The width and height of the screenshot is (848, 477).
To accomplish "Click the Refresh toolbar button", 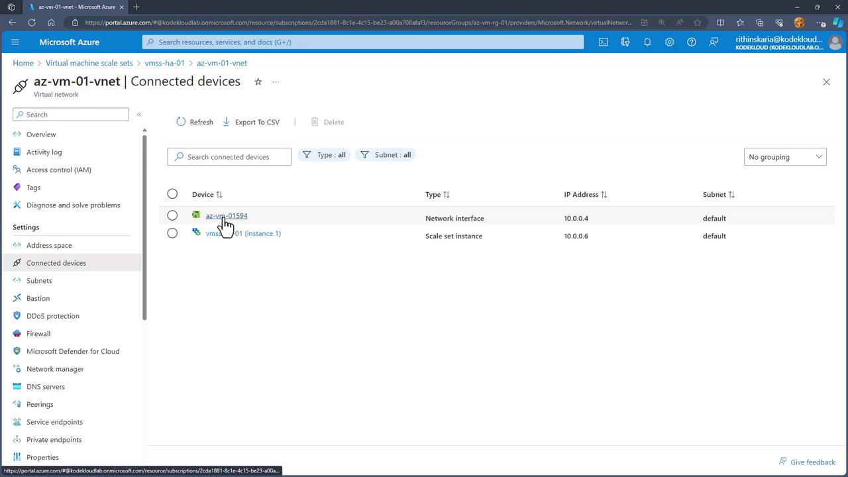I will tap(195, 122).
